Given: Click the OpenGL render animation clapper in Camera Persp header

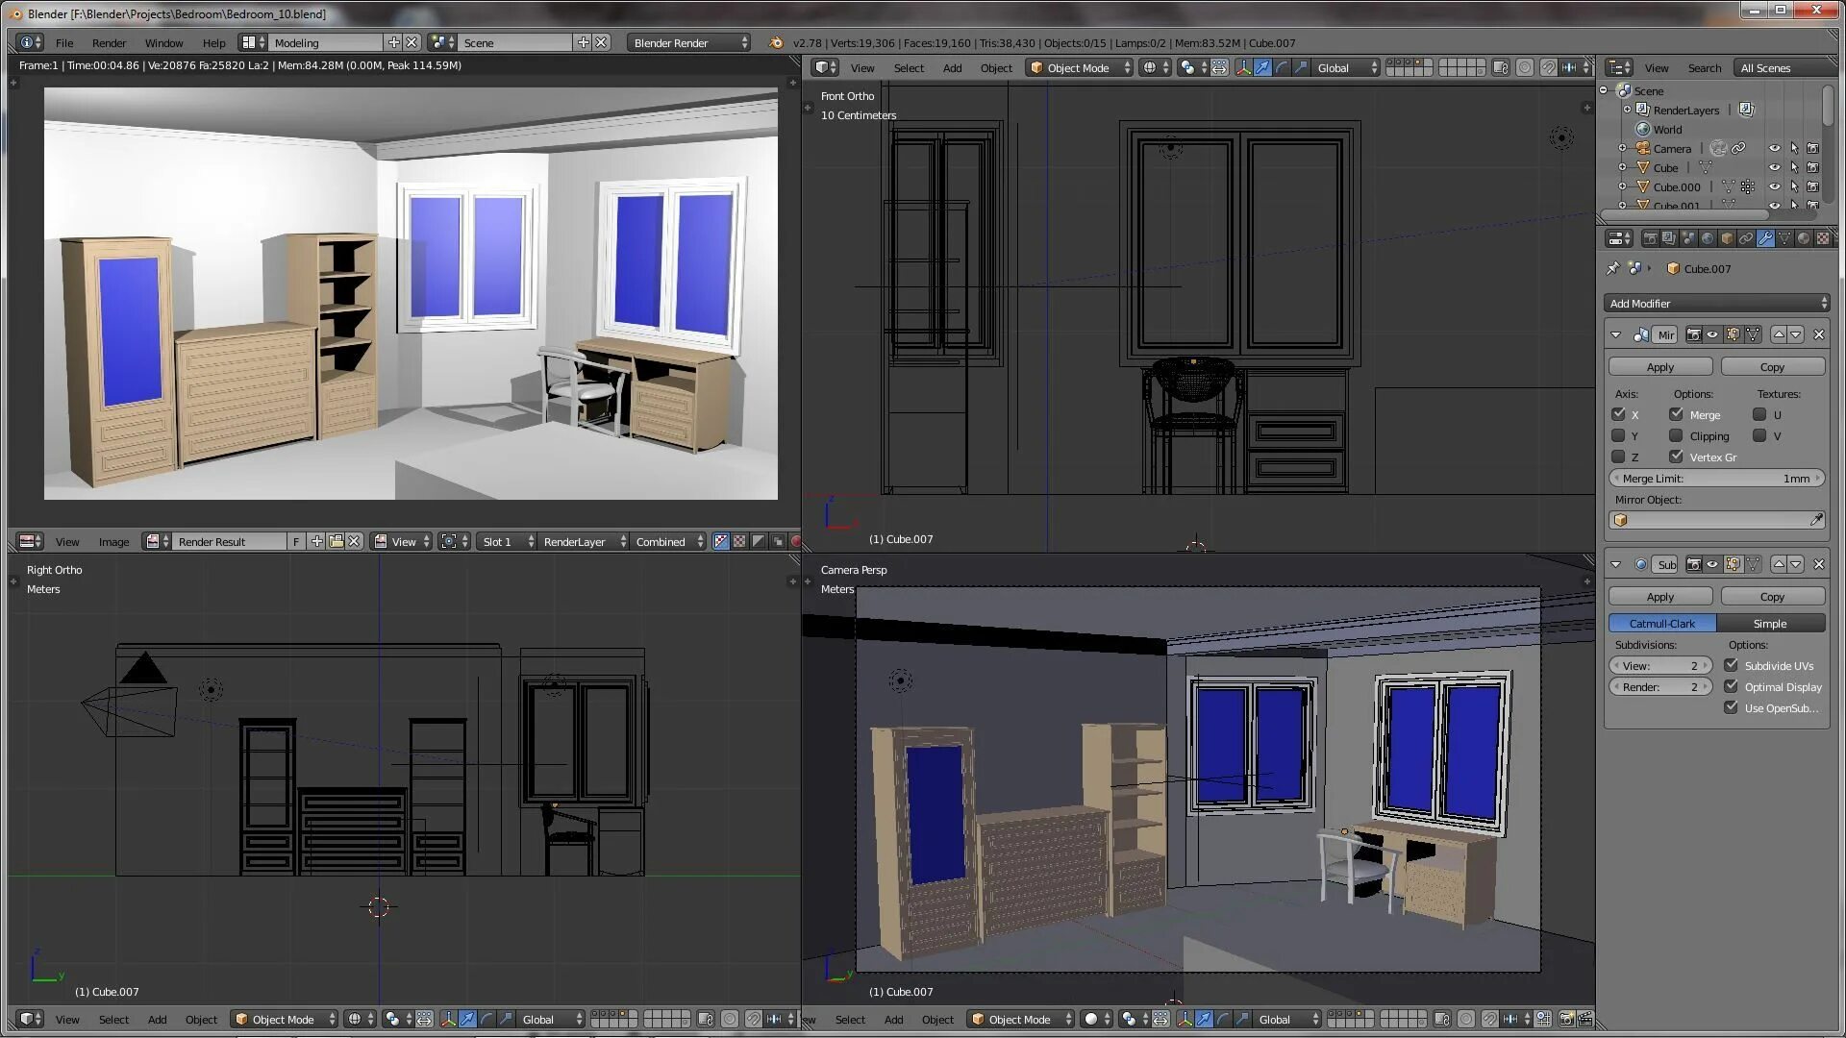Looking at the screenshot, I should click(x=1585, y=1019).
